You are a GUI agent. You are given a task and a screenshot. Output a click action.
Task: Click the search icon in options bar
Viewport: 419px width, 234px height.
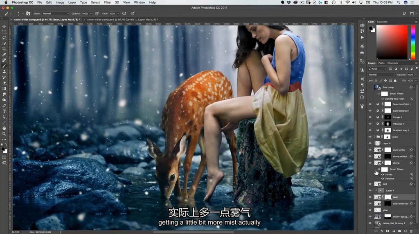[x=404, y=13]
